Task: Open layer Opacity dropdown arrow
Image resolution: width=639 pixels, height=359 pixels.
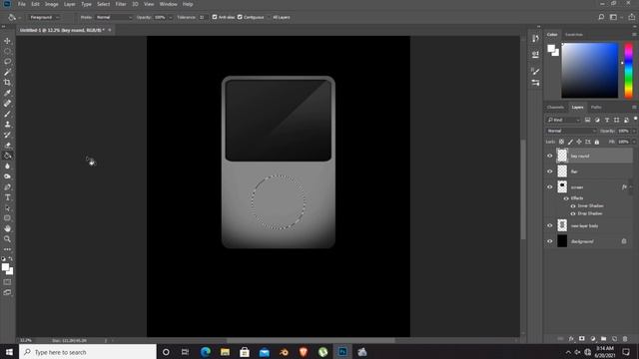Action: [634, 131]
